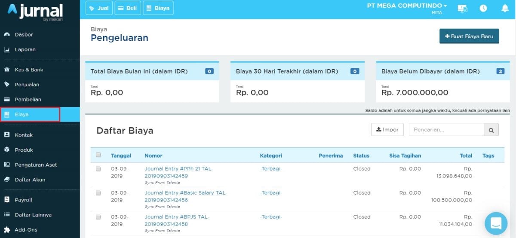Sort the list by Tanggal column

(121, 156)
